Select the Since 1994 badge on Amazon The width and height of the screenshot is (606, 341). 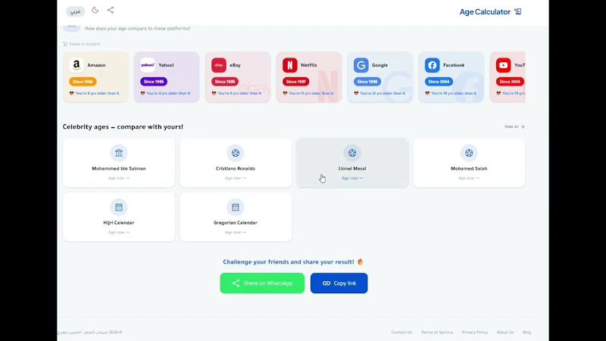coord(83,82)
